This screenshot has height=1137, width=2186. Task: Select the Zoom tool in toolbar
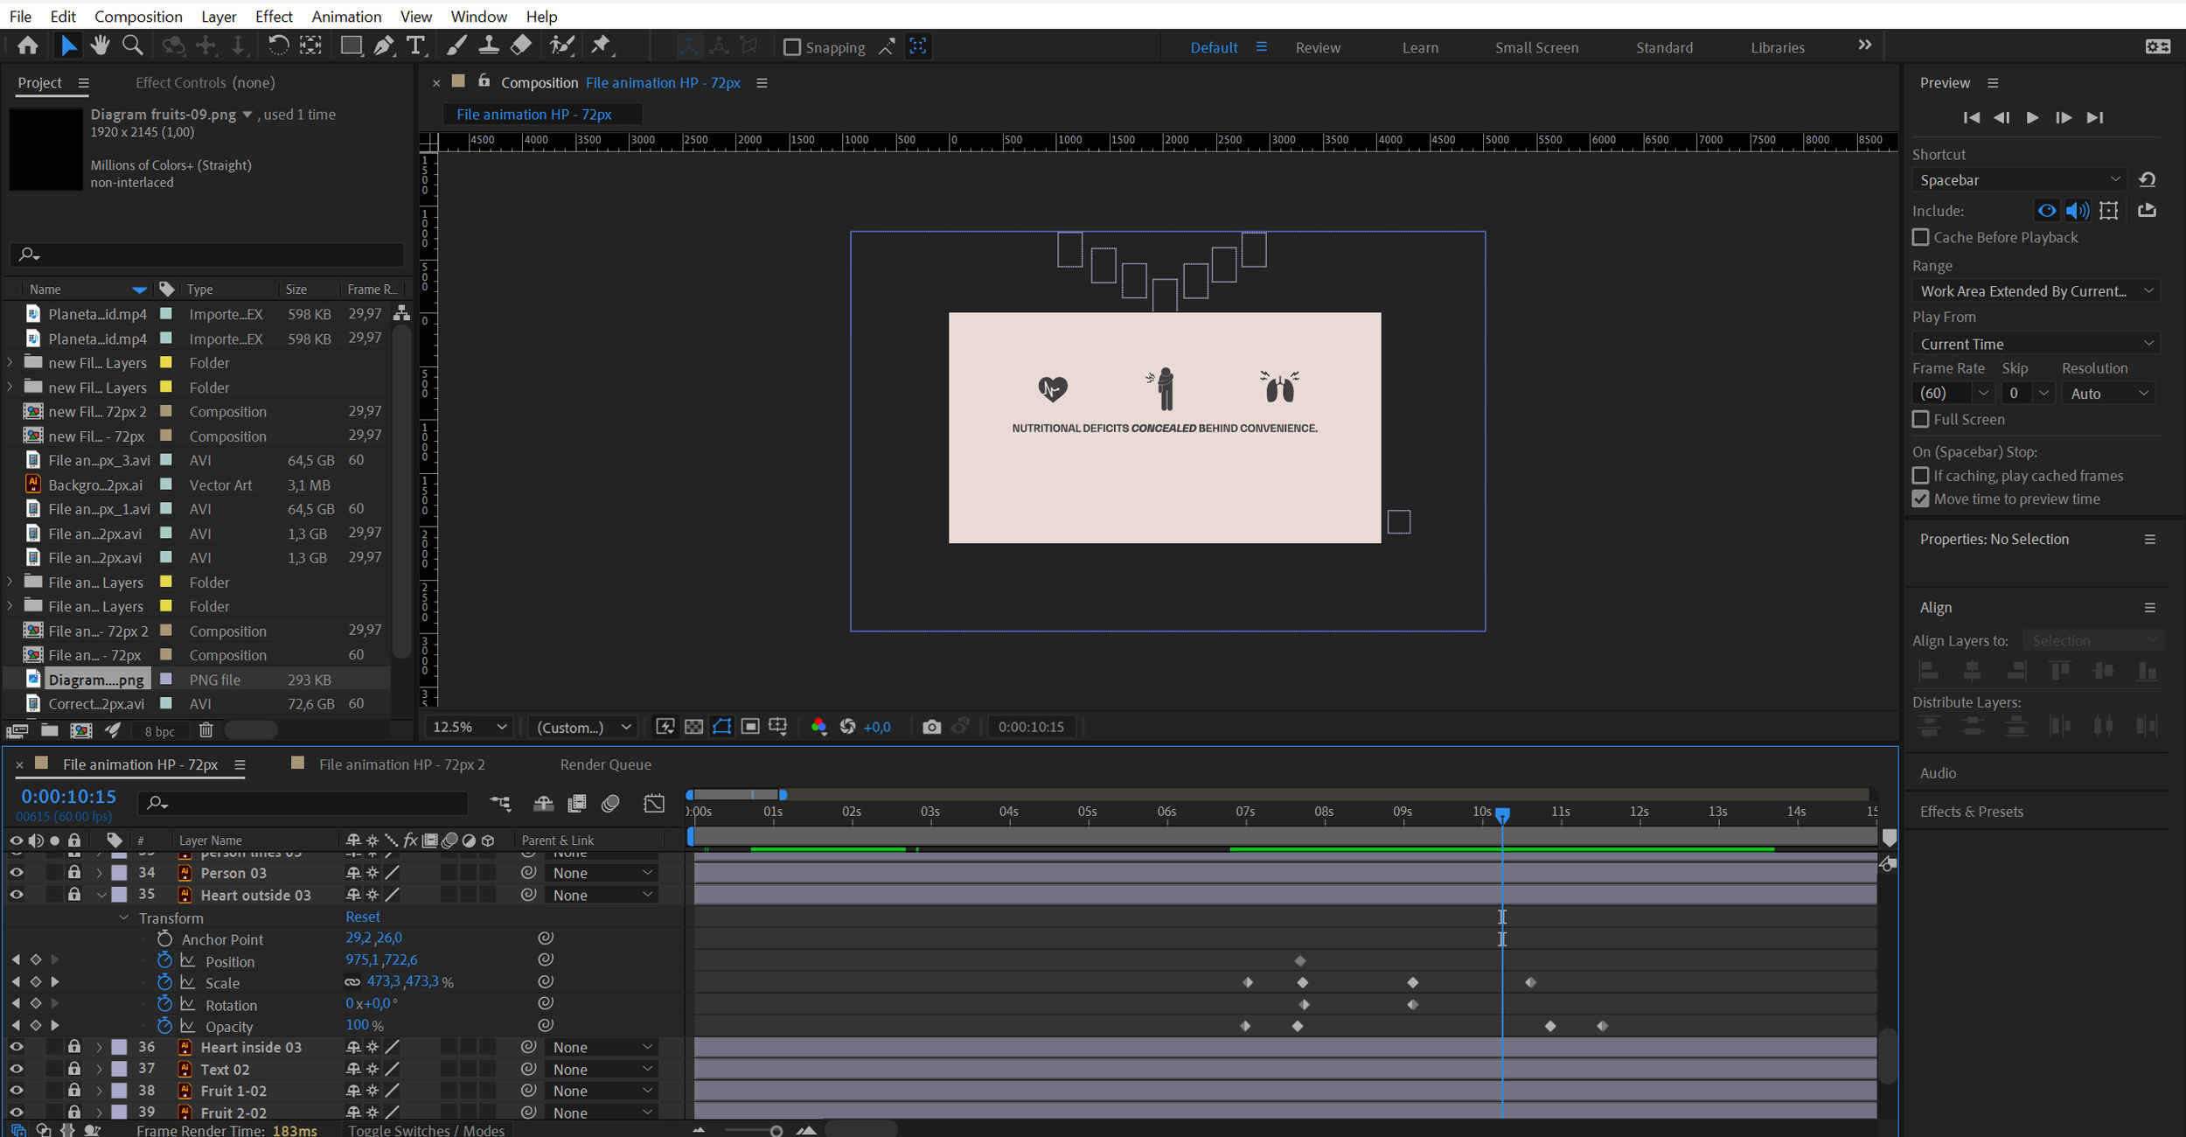(132, 45)
